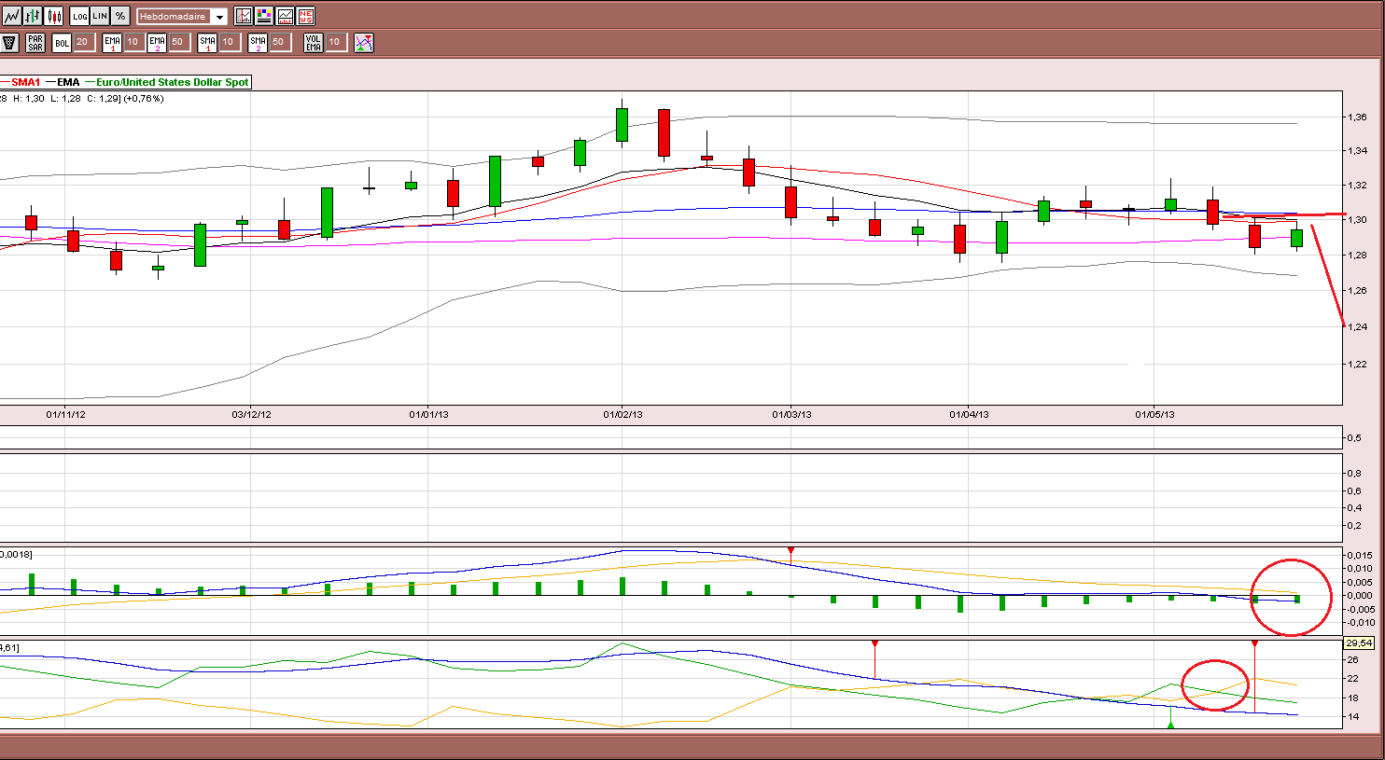Toggle the EMA 1 moving average

112,42
